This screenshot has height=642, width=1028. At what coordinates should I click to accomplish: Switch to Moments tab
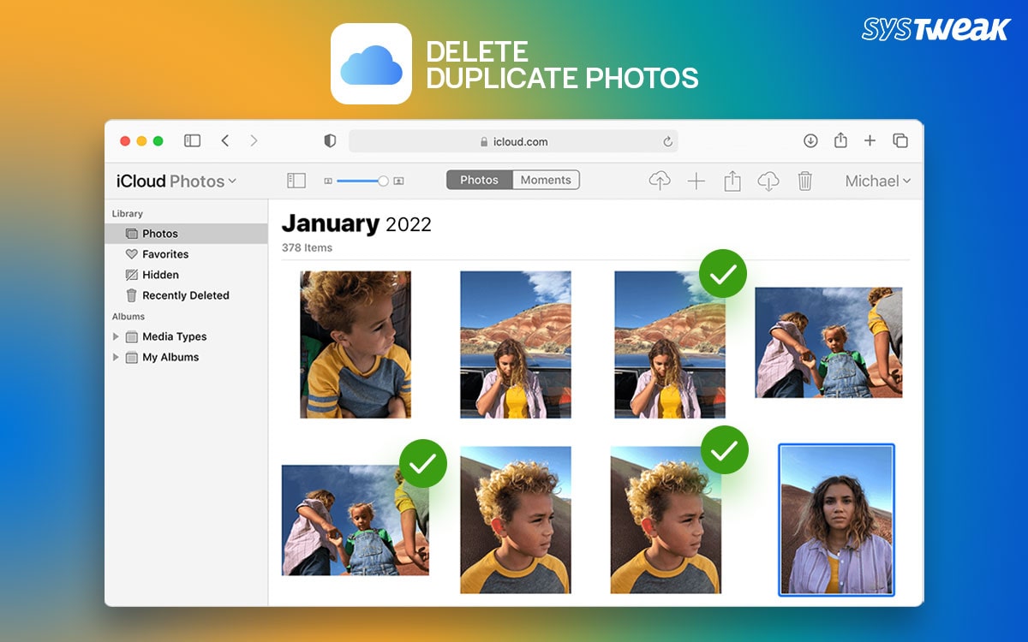[x=546, y=180]
